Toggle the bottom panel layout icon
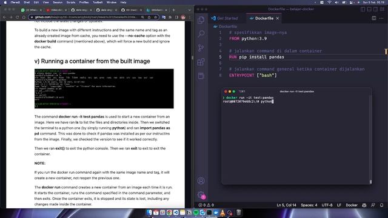This screenshot has height=218, width=388. (x=369, y=9)
